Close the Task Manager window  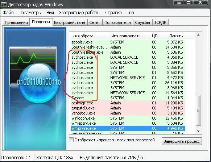pyautogui.click(x=200, y=3)
